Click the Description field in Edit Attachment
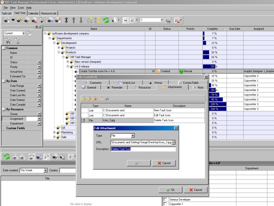 [143, 149]
